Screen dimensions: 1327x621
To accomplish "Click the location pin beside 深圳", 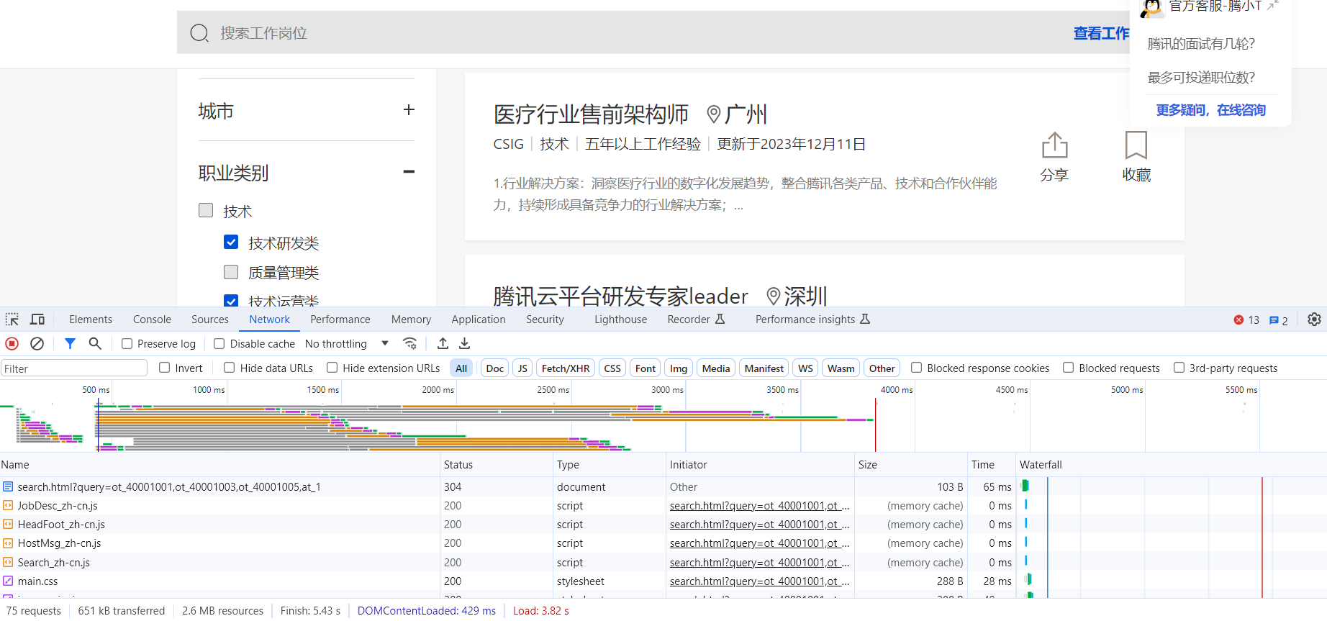I will 774,296.
